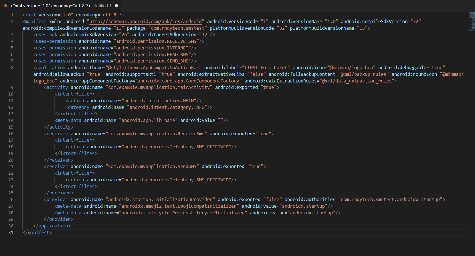Screen dimensions: 475x256
Task: Click the closing </provider> tag
Action: [59, 219]
